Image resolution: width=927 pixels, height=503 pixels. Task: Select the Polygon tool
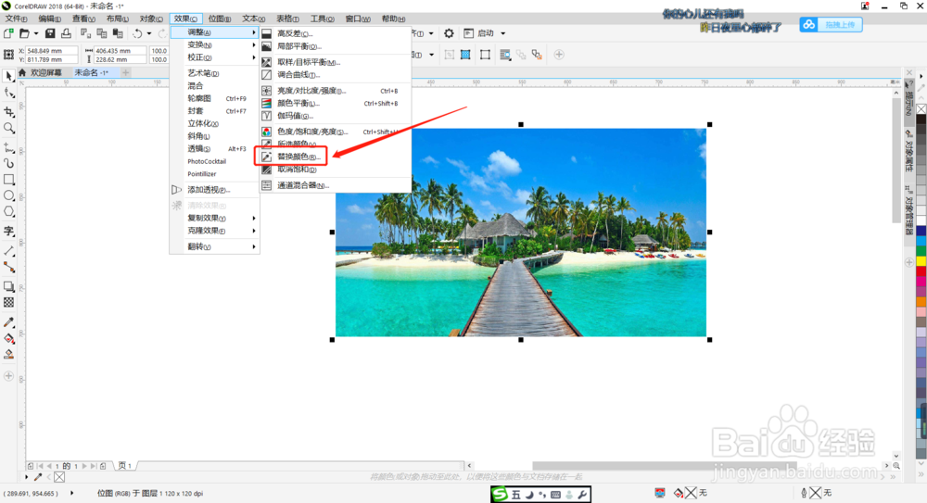tap(9, 211)
